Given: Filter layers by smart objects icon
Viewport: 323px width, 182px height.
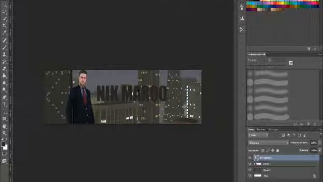Looking at the screenshot, I should (x=305, y=135).
